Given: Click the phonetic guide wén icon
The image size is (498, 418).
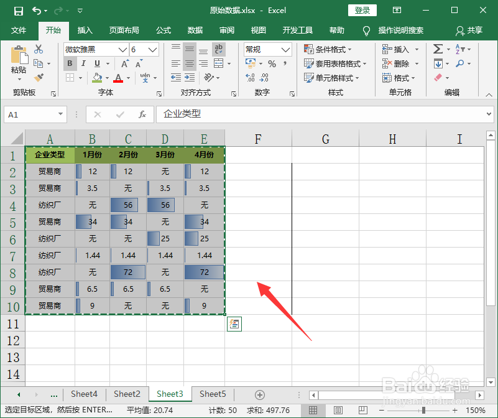Looking at the screenshot, I should [x=145, y=78].
